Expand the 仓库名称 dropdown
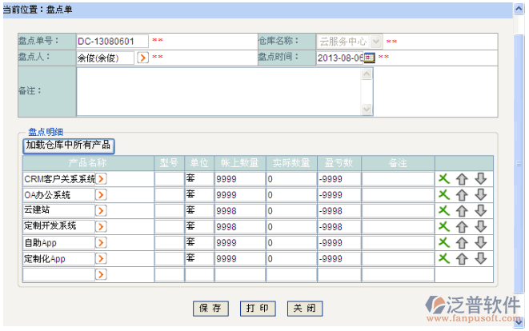The width and height of the screenshot is (529, 331). tap(376, 41)
